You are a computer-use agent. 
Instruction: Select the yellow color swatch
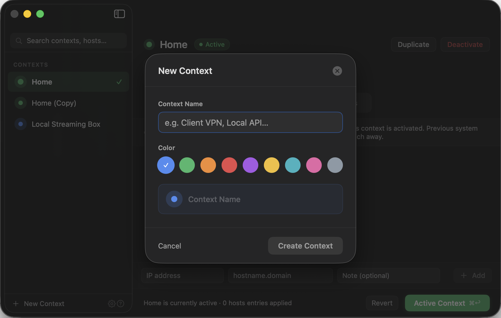click(x=272, y=165)
